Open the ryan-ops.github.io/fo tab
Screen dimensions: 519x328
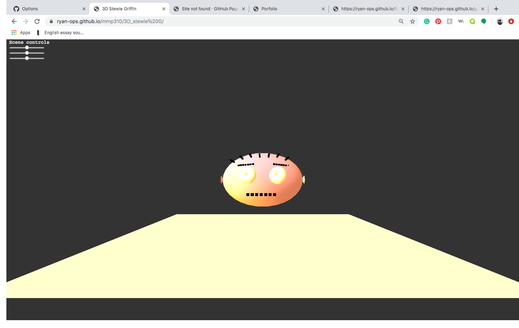pyautogui.click(x=368, y=9)
